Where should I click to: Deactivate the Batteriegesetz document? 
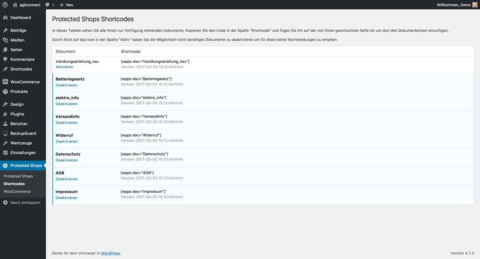click(67, 85)
